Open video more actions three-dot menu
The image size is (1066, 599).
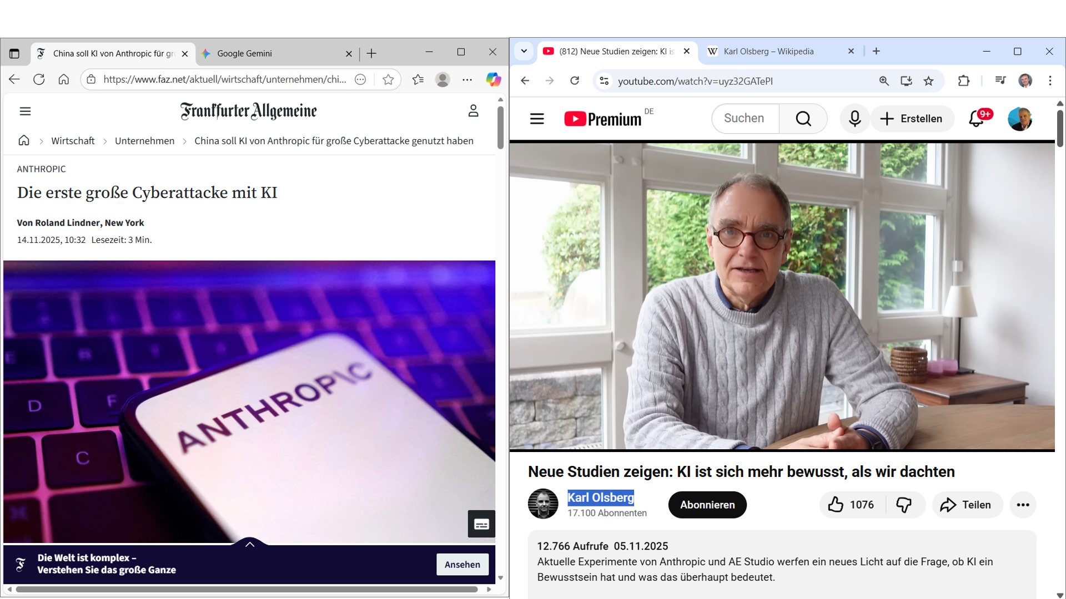click(1023, 505)
